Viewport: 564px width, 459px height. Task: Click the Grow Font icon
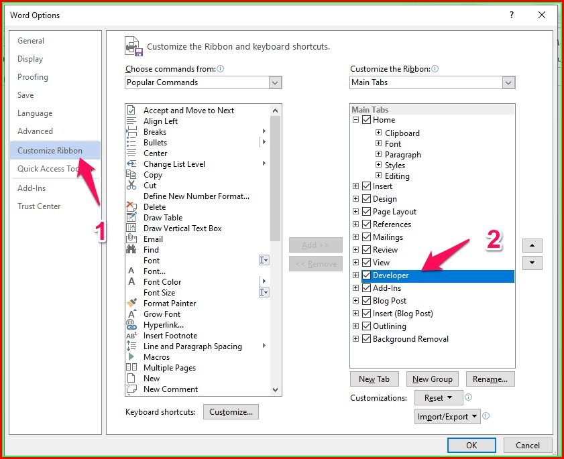pos(131,314)
